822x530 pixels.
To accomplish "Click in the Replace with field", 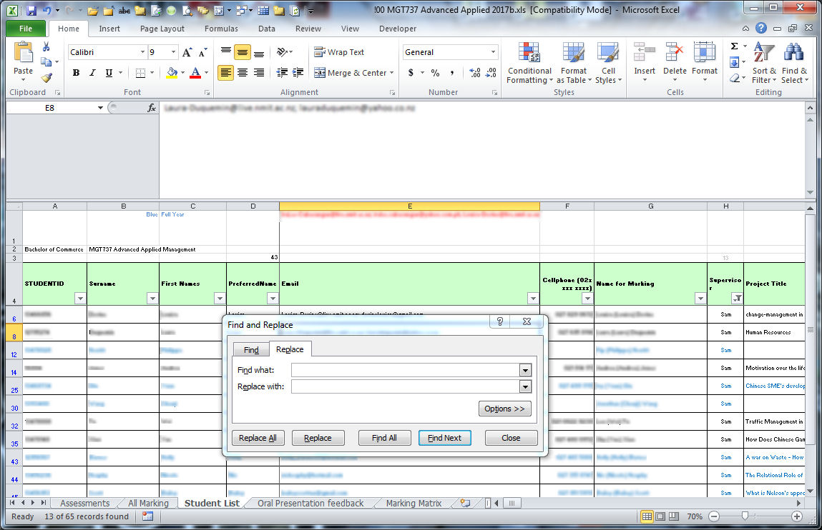I will coord(408,386).
